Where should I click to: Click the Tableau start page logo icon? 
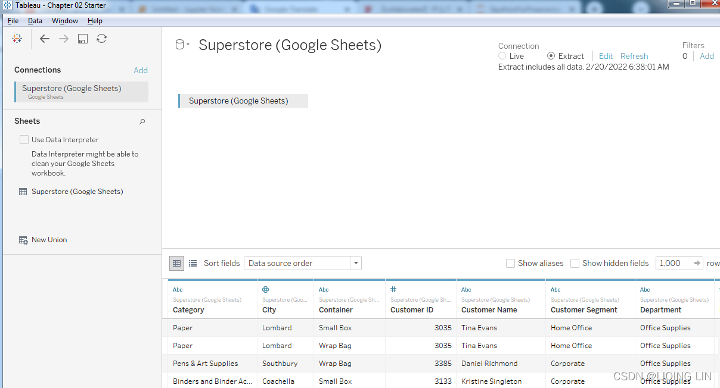[17, 38]
